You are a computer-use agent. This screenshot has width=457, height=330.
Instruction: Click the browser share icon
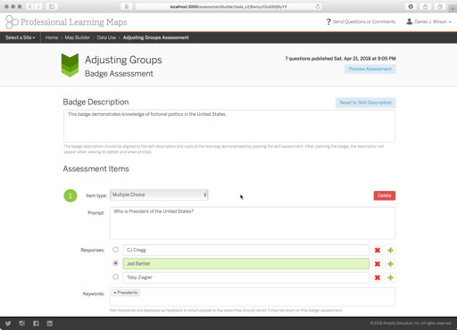tap(426, 6)
